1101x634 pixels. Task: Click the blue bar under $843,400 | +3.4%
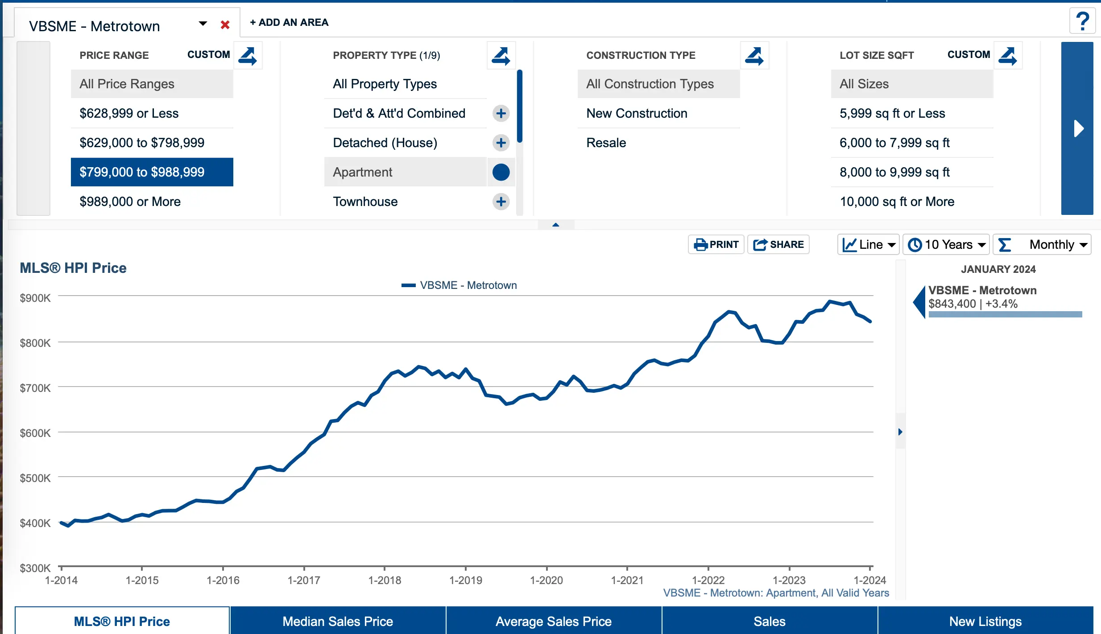(1005, 314)
